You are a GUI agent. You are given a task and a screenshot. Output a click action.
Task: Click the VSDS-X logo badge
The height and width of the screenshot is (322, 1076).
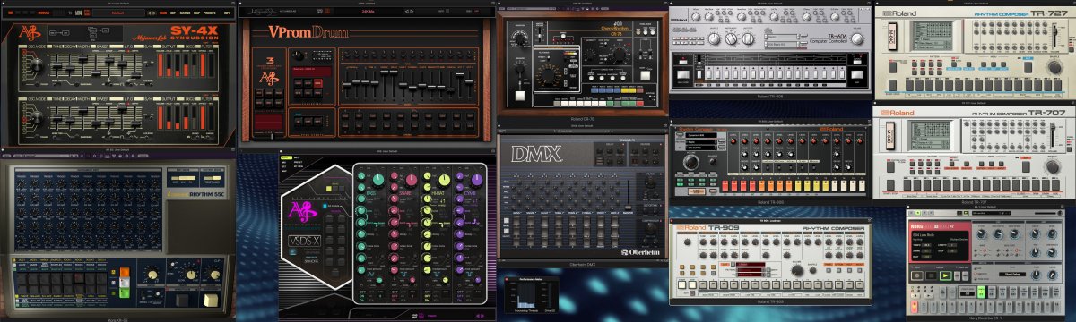click(305, 240)
